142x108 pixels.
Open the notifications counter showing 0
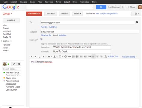coord(123,7)
